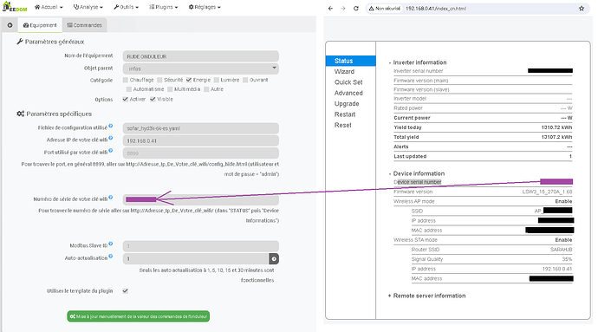Screen dimensions: 598x332
Task: Click the Nom de l'équipement field
Action: (x=200, y=56)
